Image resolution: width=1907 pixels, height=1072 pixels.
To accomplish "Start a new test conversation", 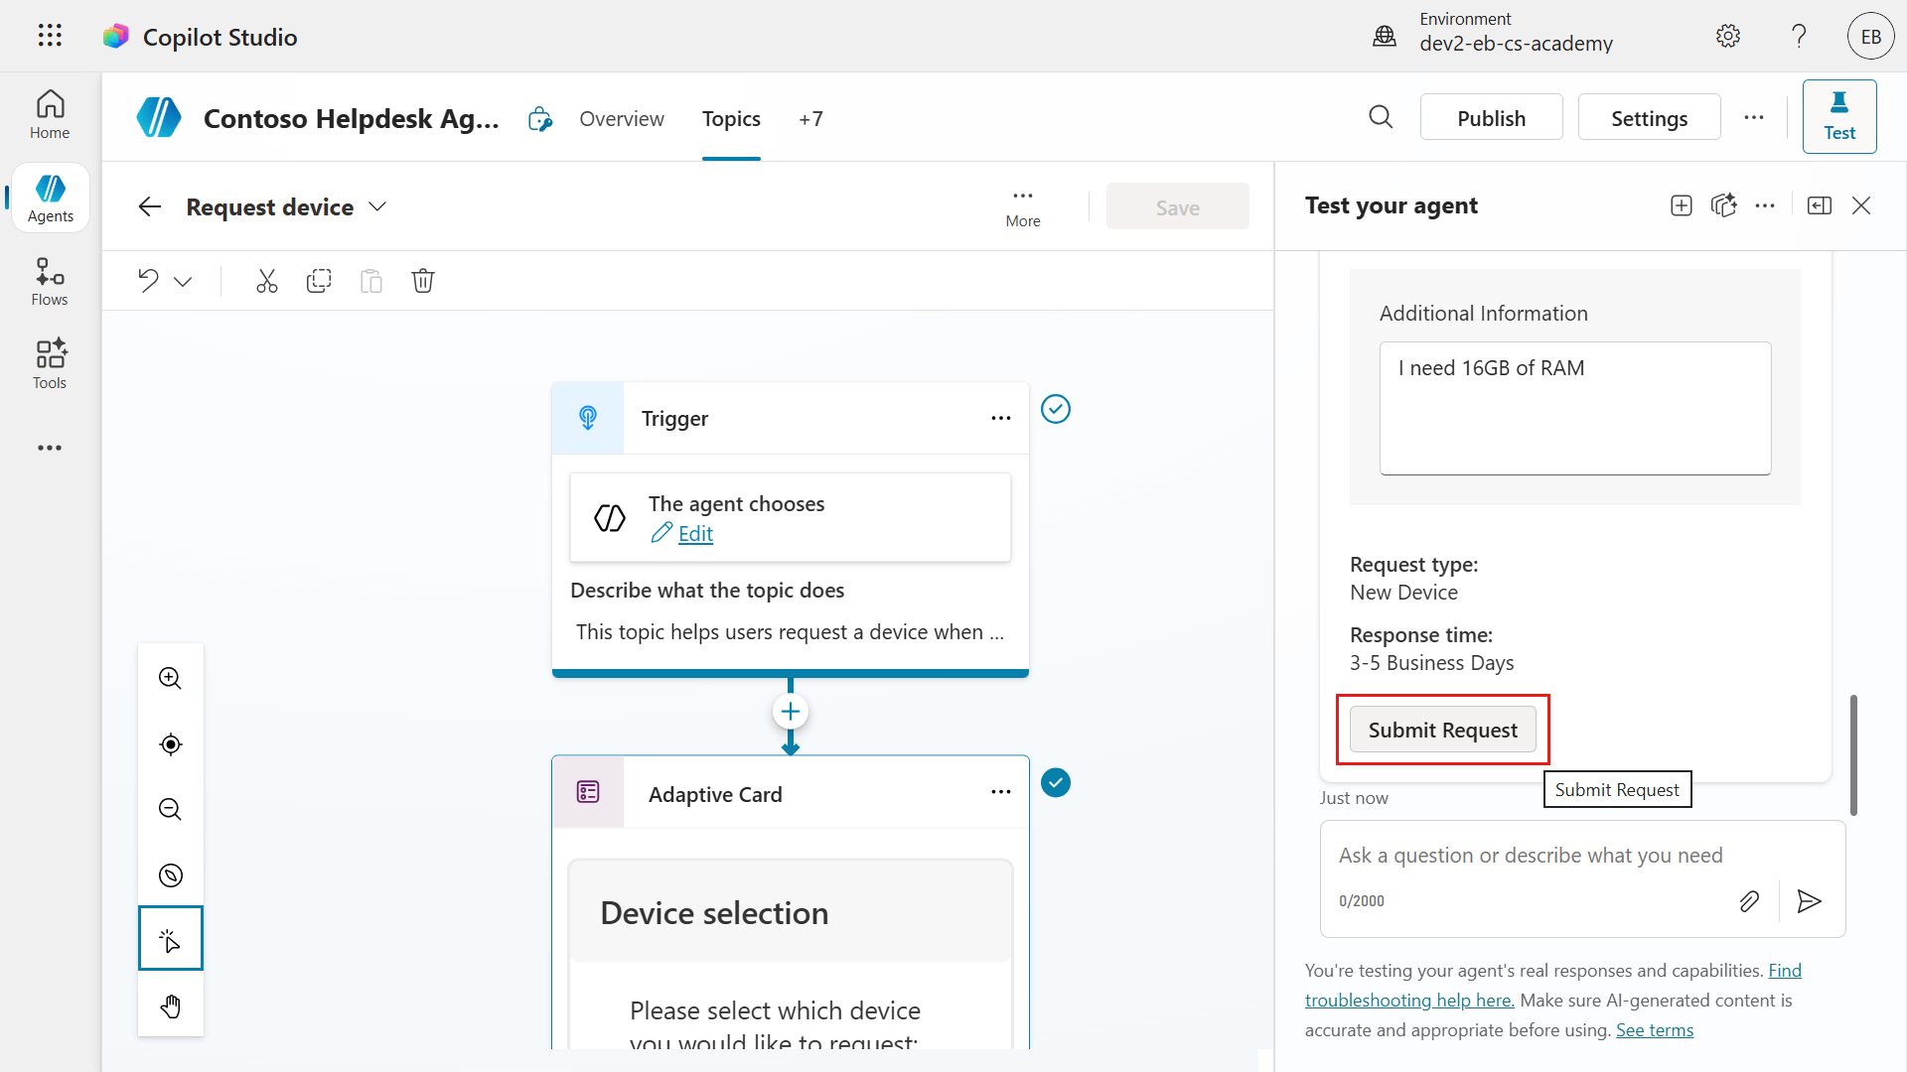I will 1682,205.
